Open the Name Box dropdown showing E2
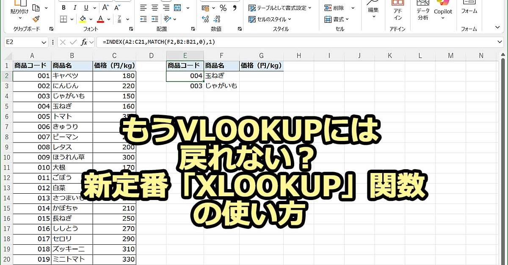This screenshot has width=508, height=265. pos(44,42)
